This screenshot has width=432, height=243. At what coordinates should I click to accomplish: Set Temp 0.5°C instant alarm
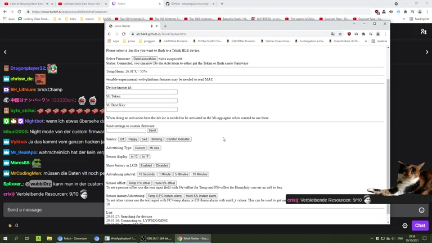tap(165, 196)
